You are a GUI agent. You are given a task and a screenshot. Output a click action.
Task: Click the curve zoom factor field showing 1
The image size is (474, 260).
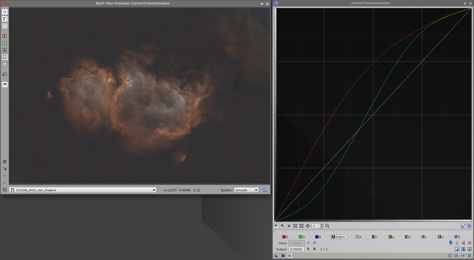pos(316,226)
